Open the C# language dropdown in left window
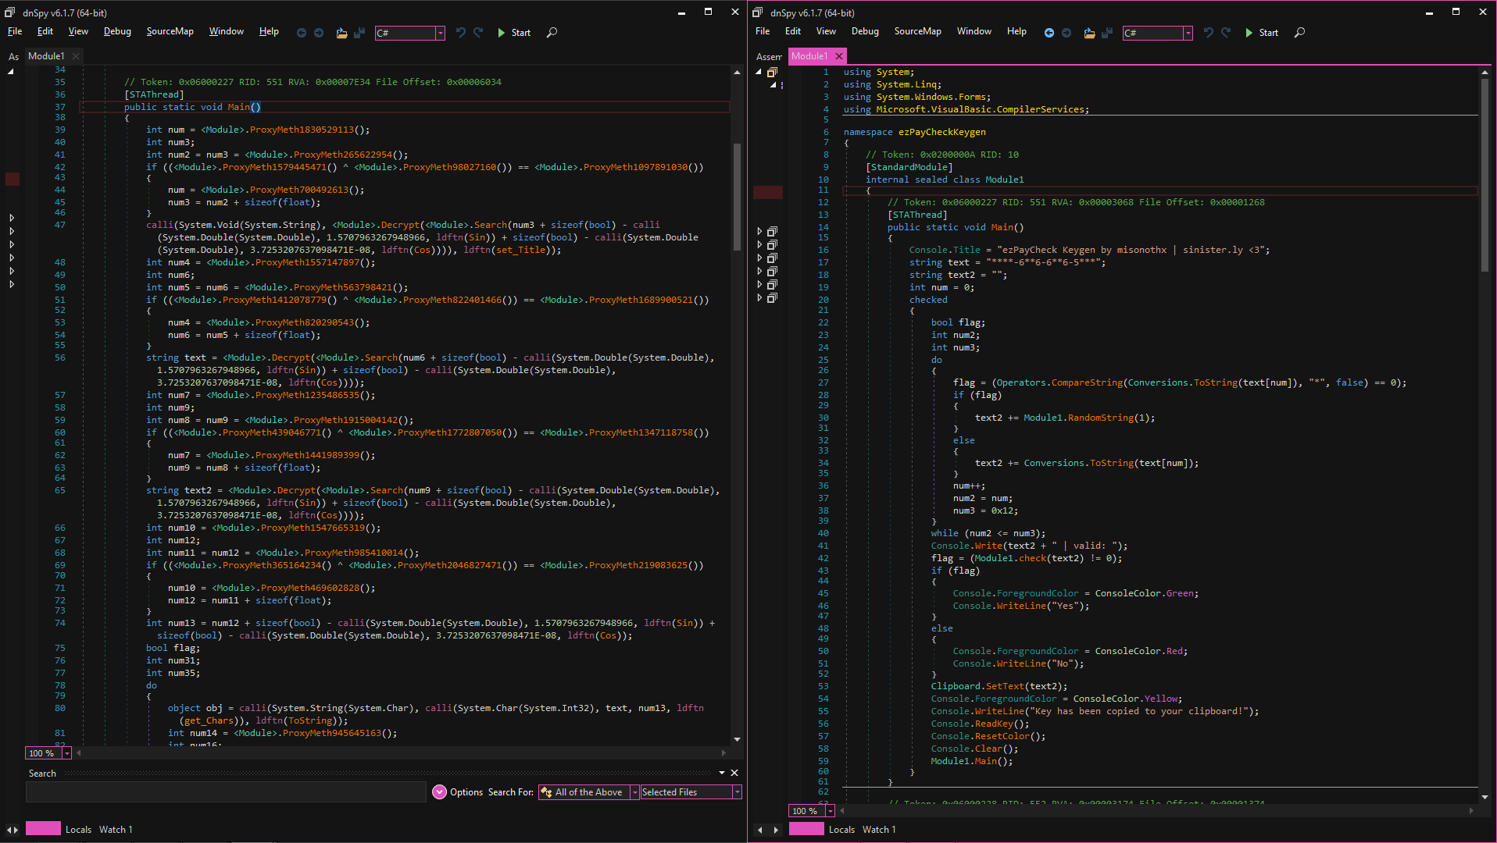The width and height of the screenshot is (1497, 843). coord(440,33)
